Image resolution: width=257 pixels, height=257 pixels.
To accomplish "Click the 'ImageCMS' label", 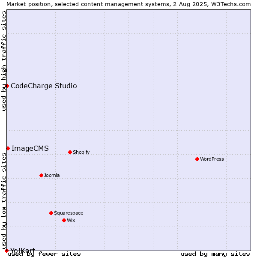I will click(30, 148).
